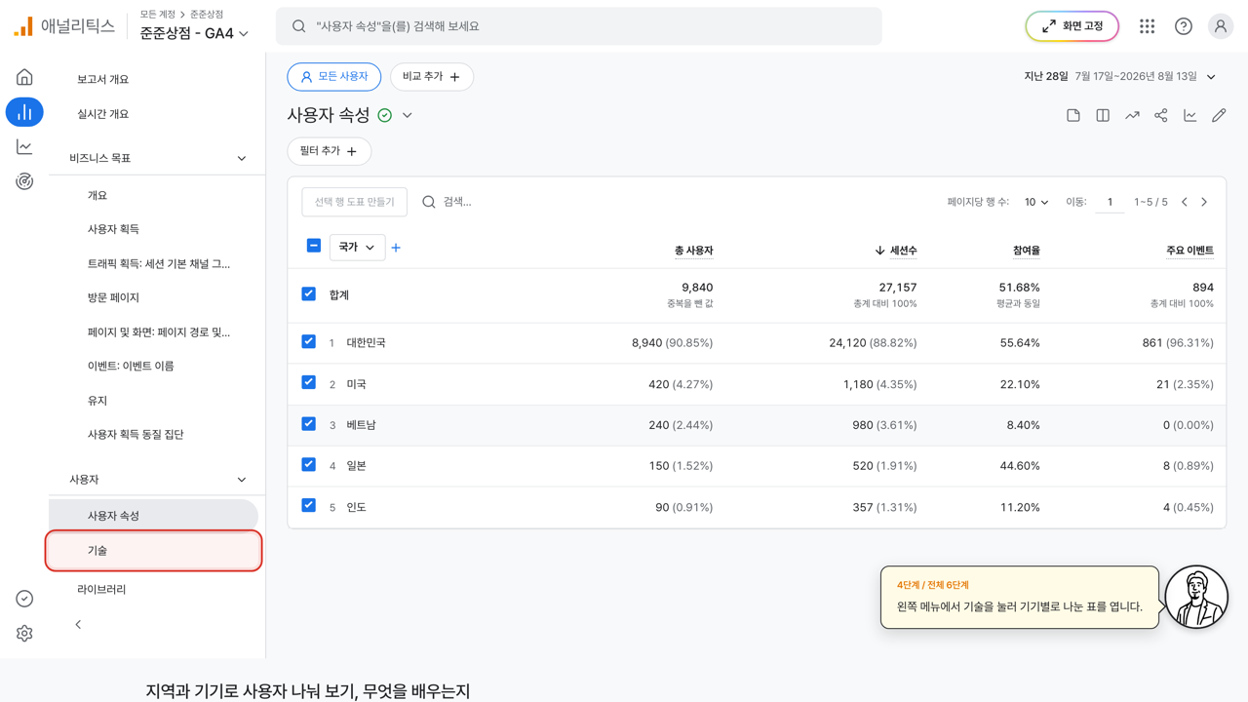Open the 국가 dimension dropdown
This screenshot has width=1248, height=702.
pyautogui.click(x=357, y=248)
